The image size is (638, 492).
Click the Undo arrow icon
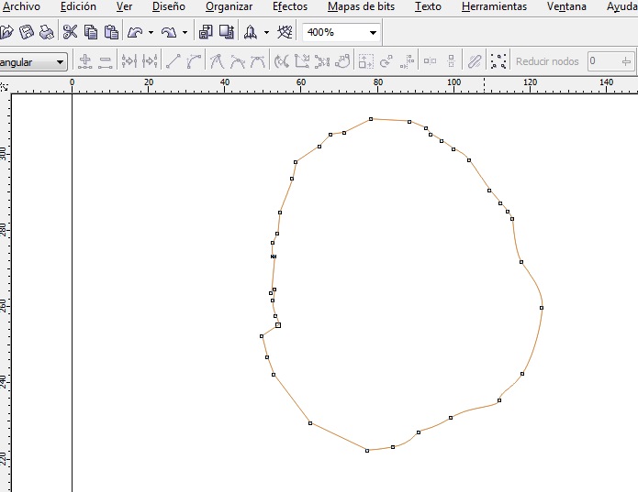(x=135, y=32)
